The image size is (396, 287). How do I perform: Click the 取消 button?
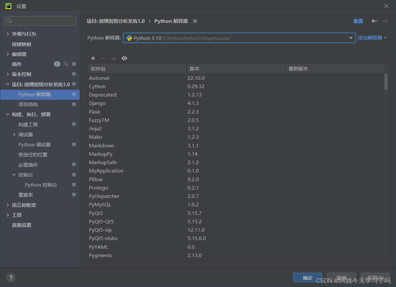[342, 278]
